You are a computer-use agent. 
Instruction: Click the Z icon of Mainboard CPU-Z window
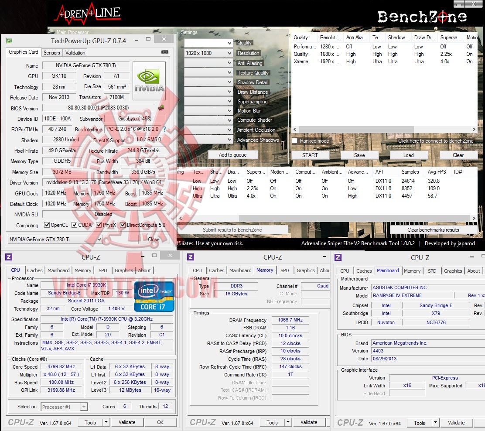coord(338,257)
